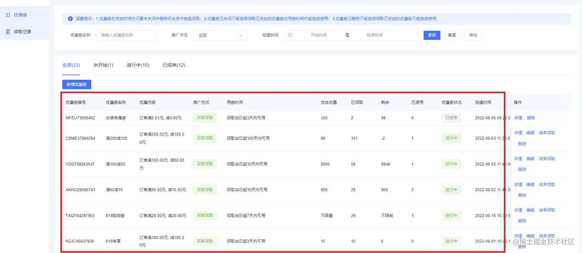The width and height of the screenshot is (582, 253).
Task: Switch to the 未开始(1) tab
Action: (103, 65)
